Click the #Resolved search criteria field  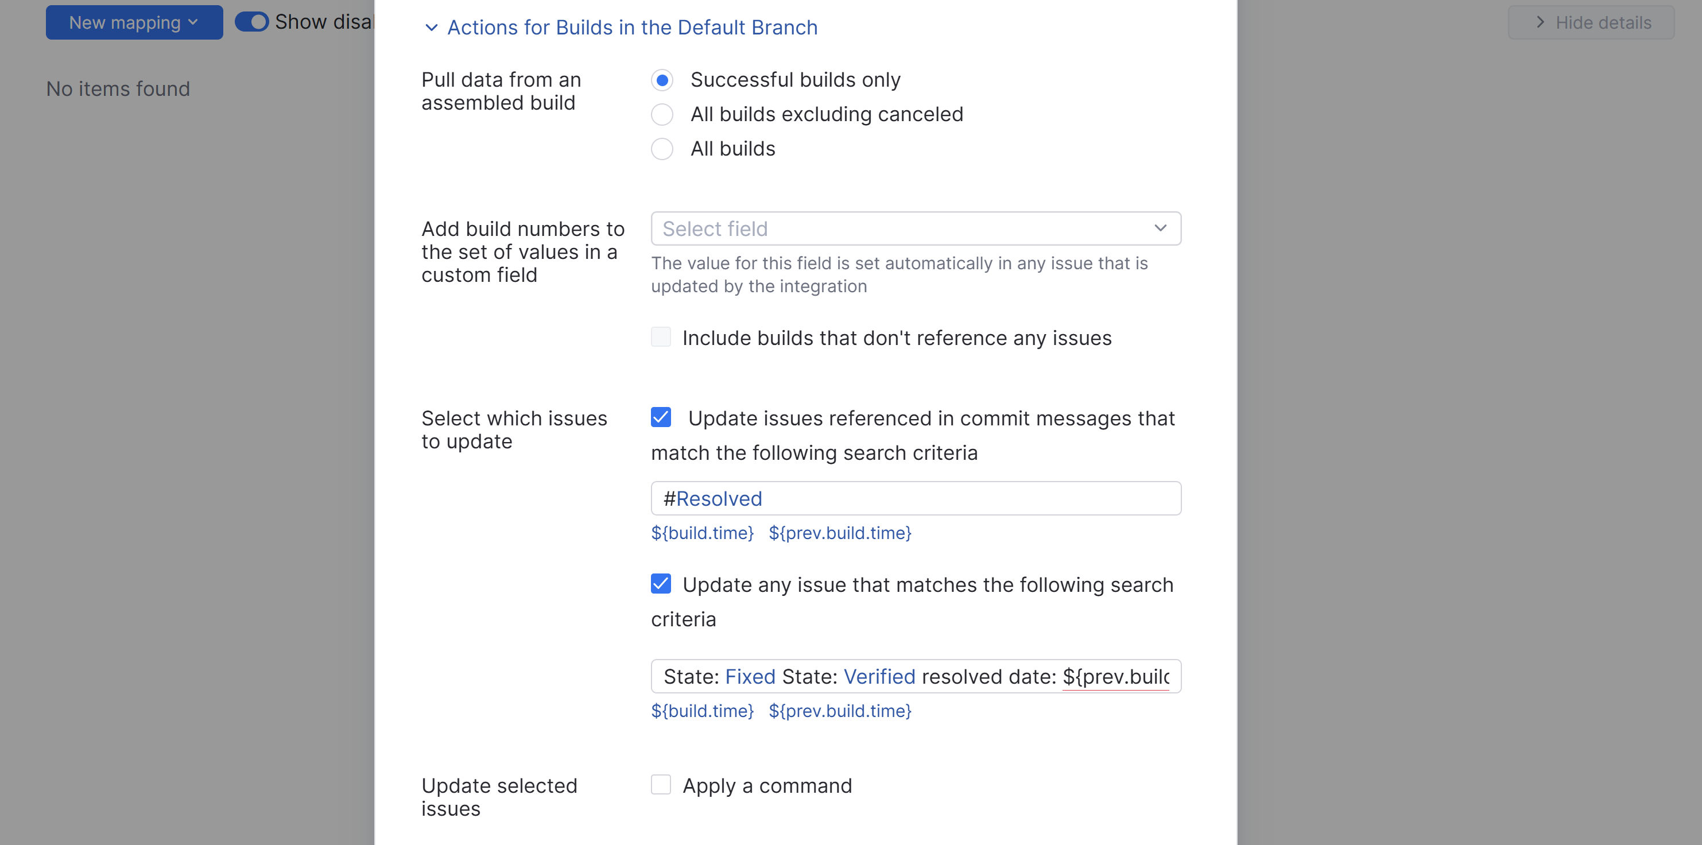[915, 498]
